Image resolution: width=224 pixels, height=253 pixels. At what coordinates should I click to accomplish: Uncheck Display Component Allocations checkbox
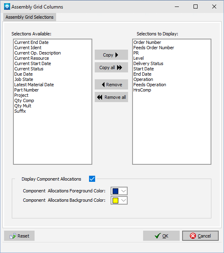pos(92,179)
